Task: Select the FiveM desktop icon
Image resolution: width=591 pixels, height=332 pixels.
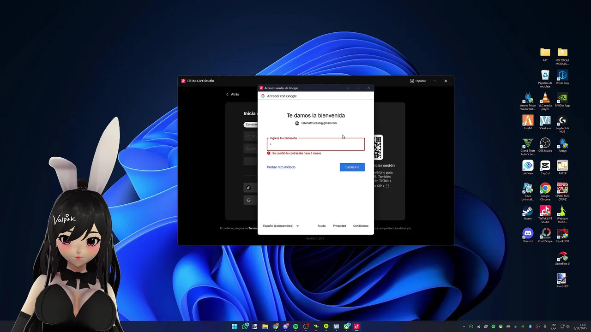Action: (528, 122)
